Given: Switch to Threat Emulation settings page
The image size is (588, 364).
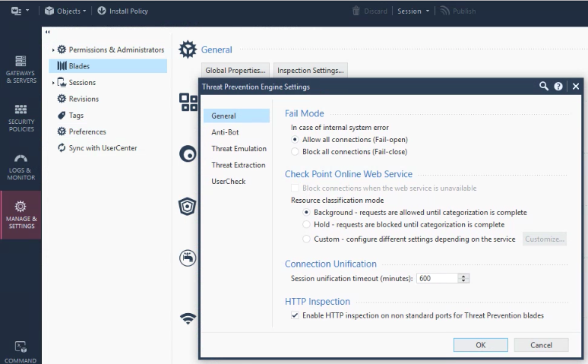Looking at the screenshot, I should (239, 149).
